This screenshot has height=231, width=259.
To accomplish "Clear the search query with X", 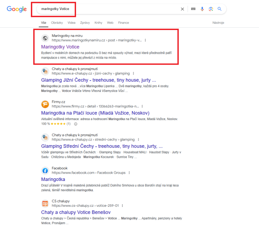I will click(x=182, y=9).
